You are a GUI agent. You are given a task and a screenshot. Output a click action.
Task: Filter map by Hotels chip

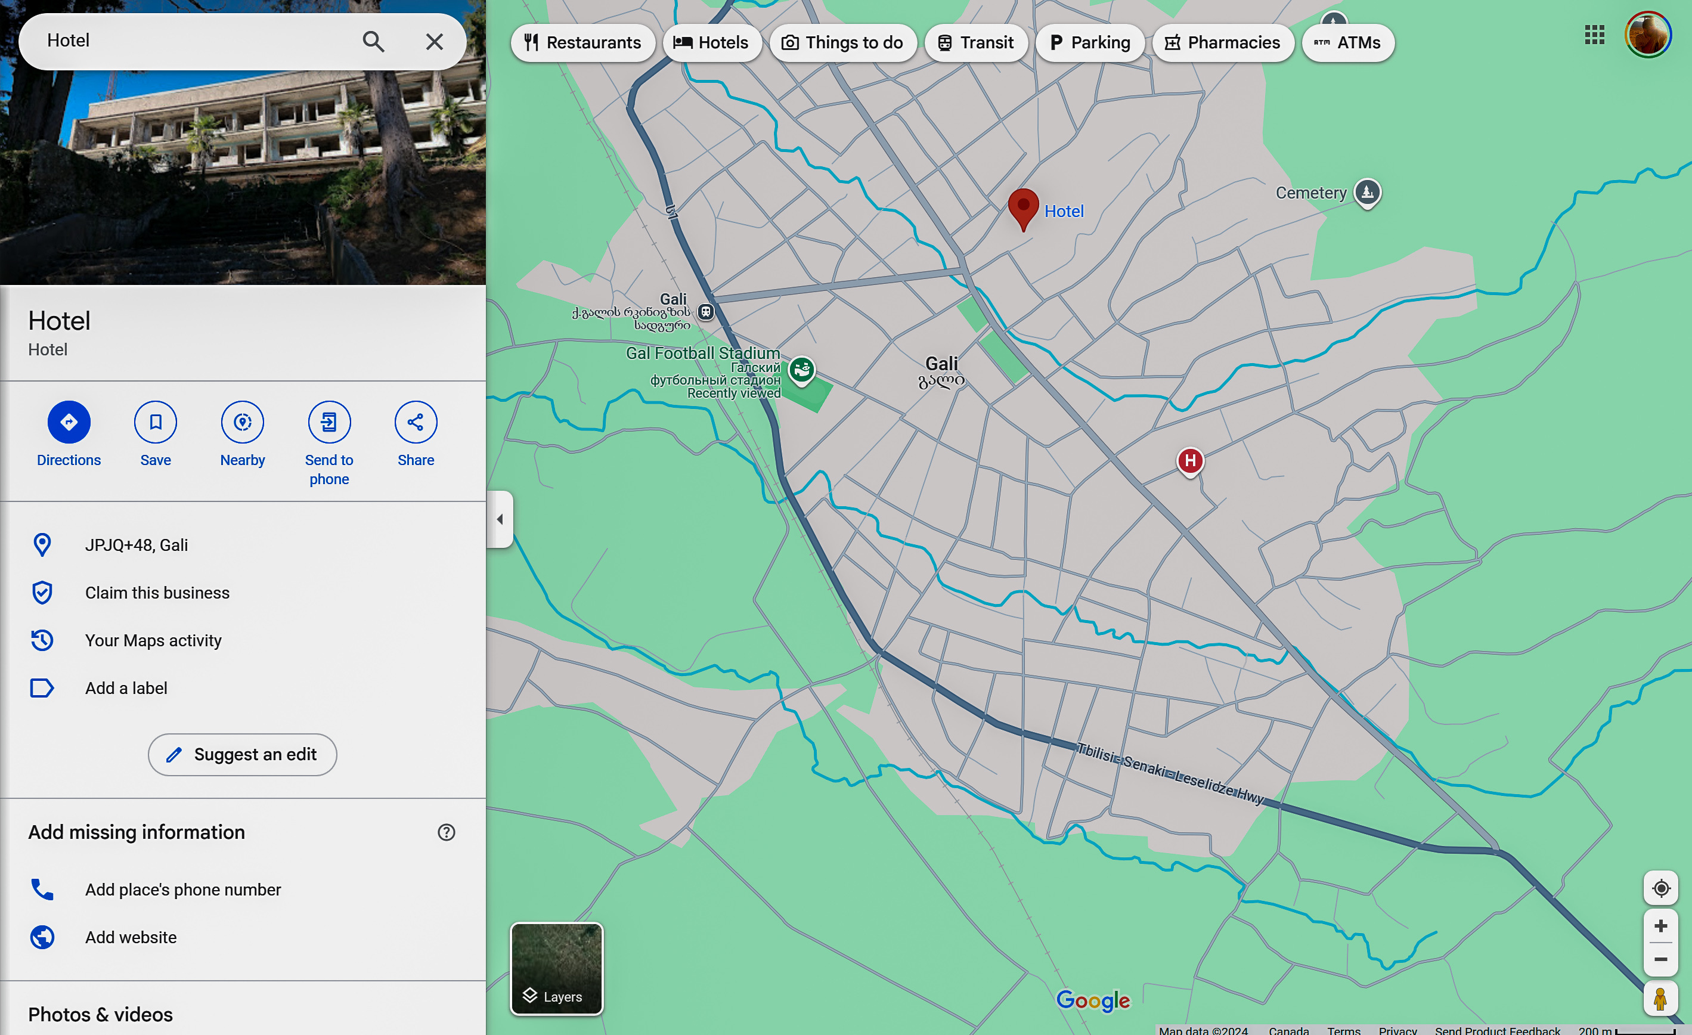(x=711, y=42)
